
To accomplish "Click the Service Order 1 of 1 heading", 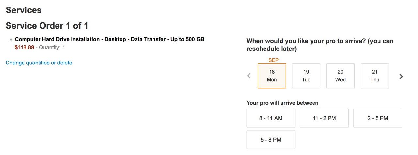I will tap(47, 26).
